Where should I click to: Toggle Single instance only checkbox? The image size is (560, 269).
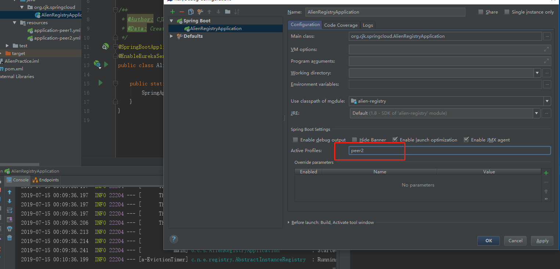point(507,12)
